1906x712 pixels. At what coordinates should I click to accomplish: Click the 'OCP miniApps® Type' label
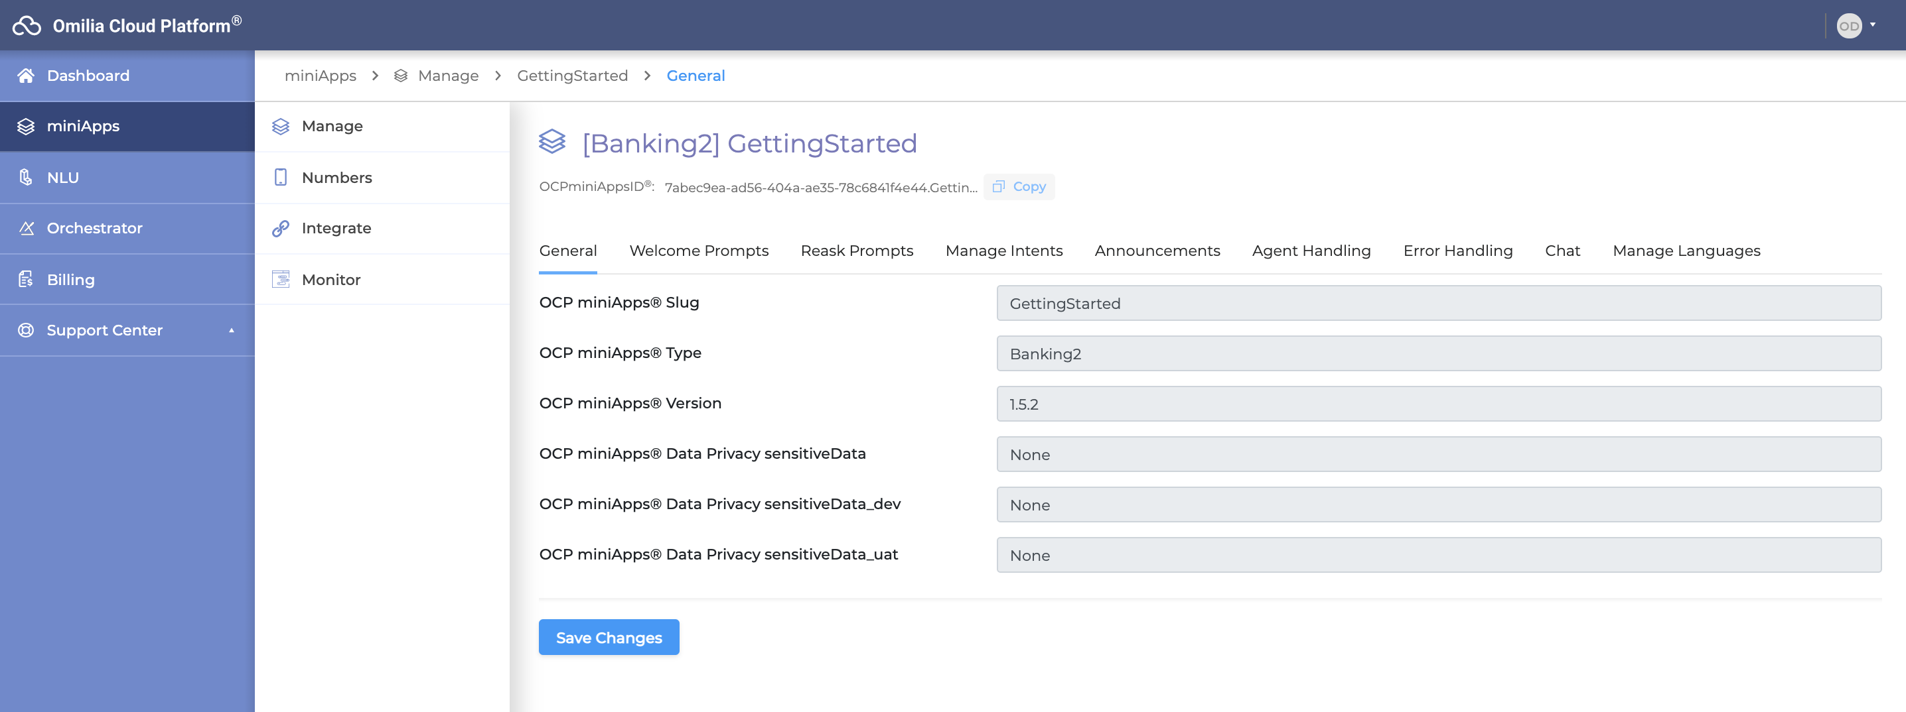(x=620, y=353)
